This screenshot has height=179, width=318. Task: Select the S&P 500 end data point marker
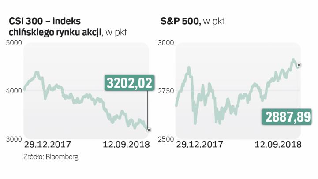click(x=299, y=65)
